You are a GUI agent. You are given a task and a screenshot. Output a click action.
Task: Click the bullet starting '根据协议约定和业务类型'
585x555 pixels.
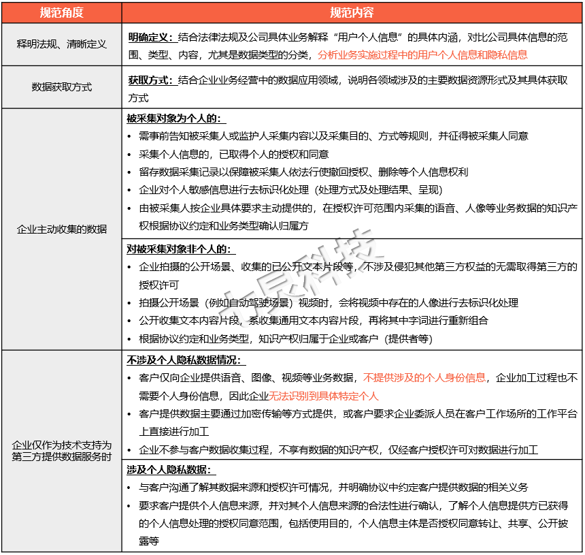[286, 338]
